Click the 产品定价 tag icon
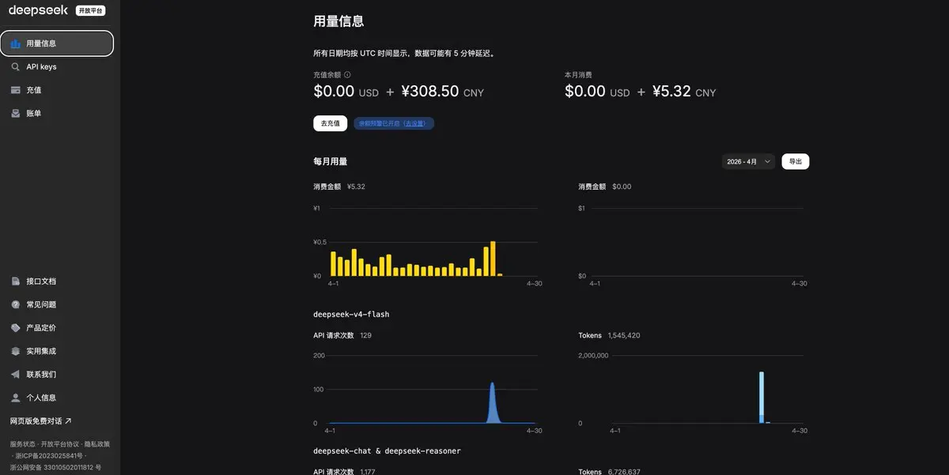This screenshot has height=475, width=949. point(16,328)
